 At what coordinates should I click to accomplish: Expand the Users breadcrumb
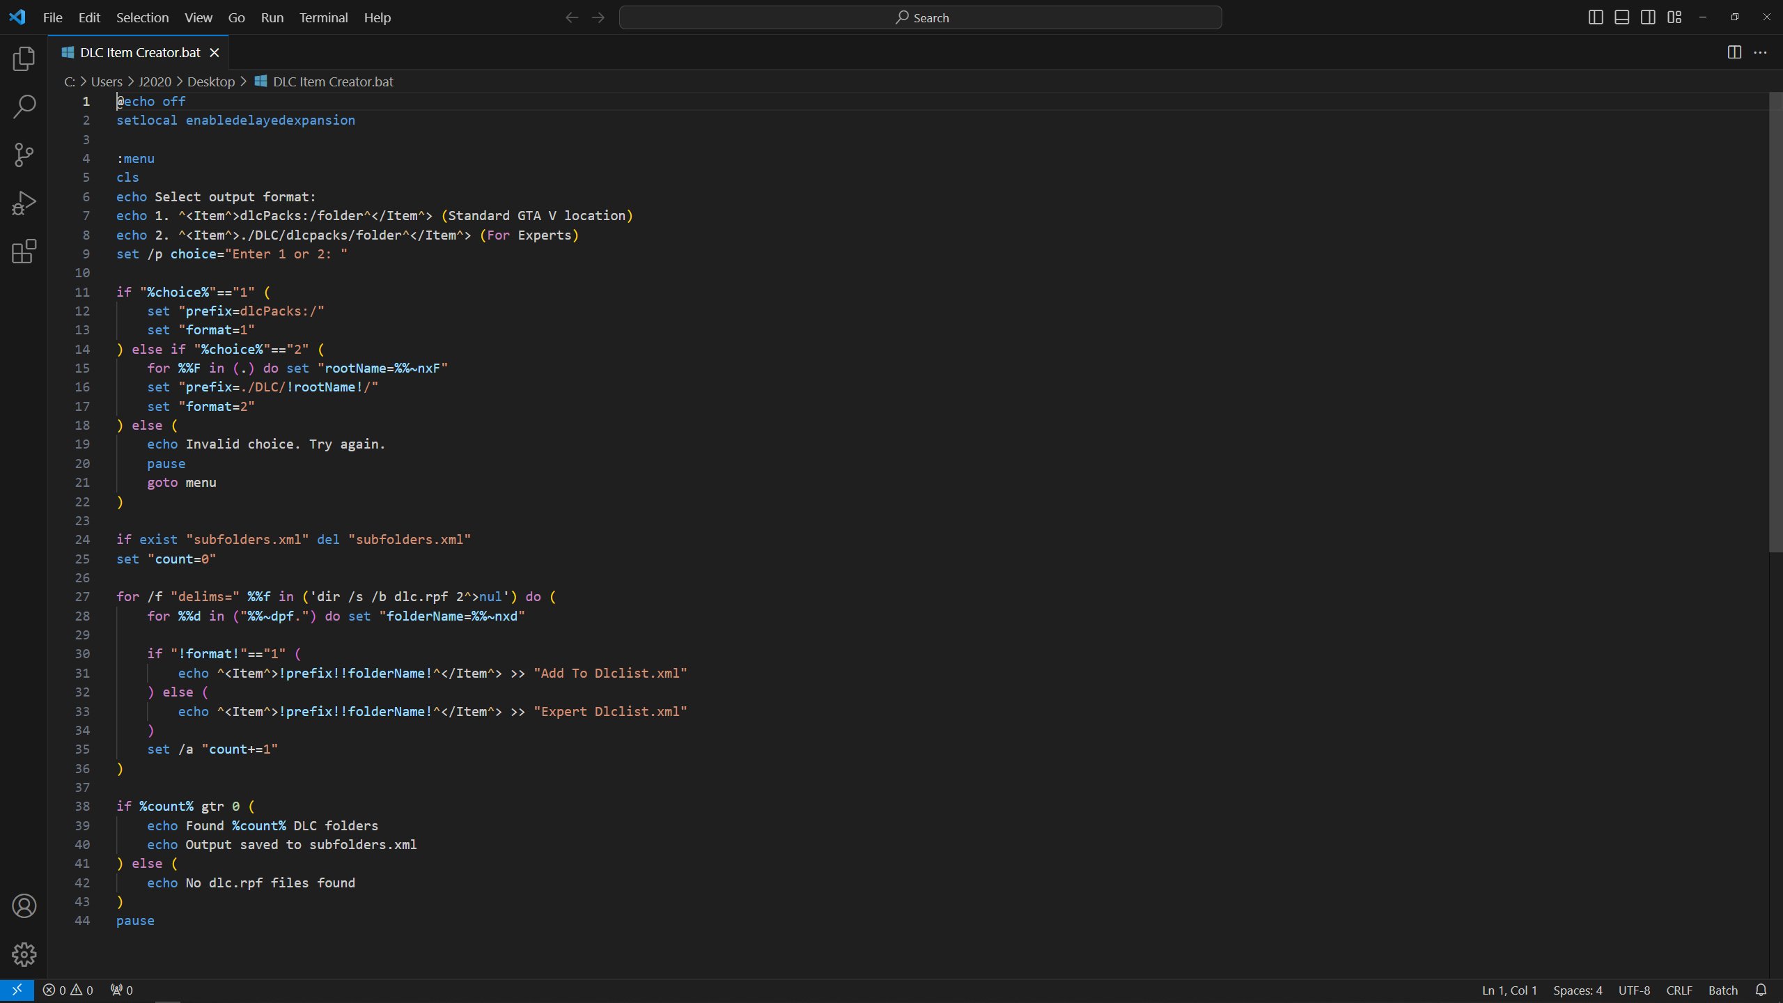click(107, 81)
